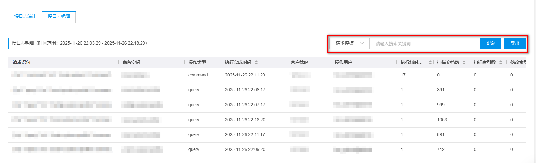Focus the 请输入搜索关键词 search field
This screenshot has width=536, height=163.
tap(422, 43)
